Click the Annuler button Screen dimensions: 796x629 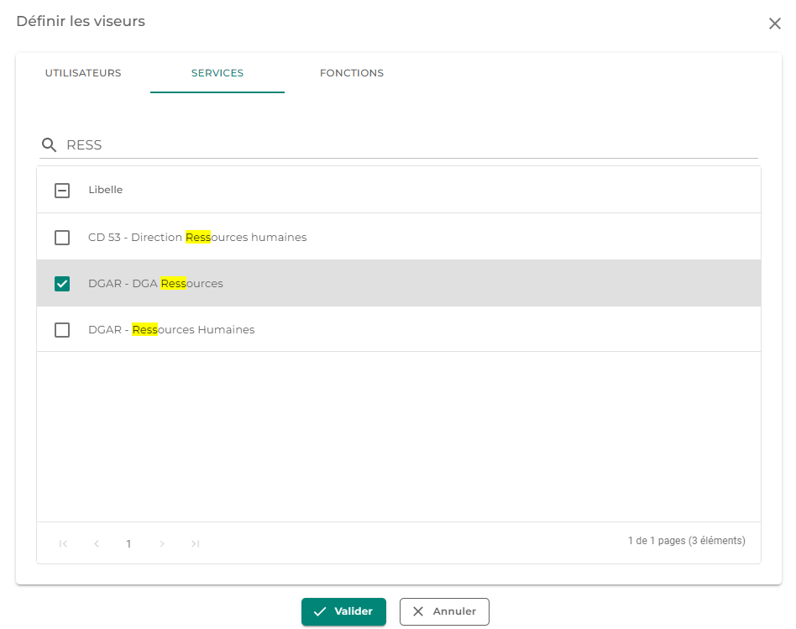click(x=444, y=611)
